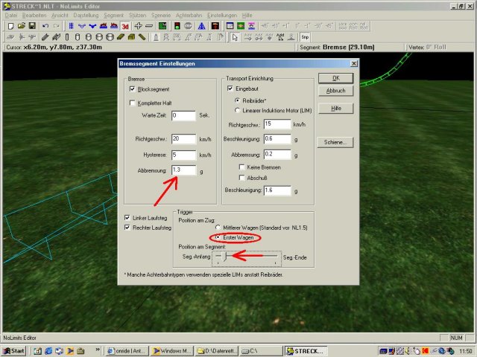
Task: Click the plus zoom-in toolbar icon
Action: click(138, 26)
